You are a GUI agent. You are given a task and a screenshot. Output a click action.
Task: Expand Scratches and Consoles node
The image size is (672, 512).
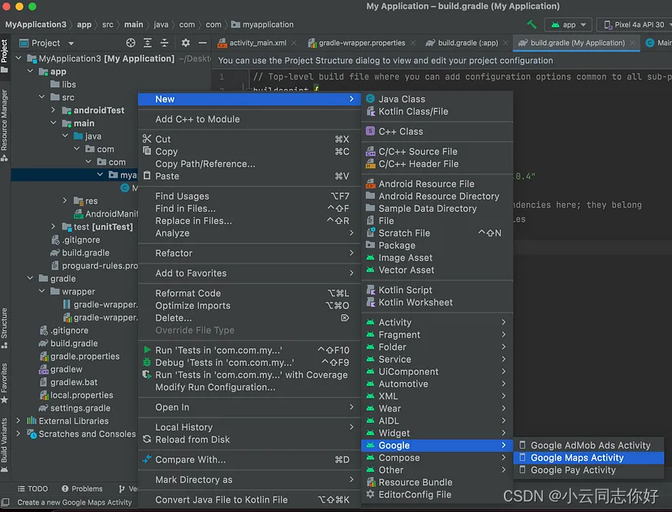(19, 433)
